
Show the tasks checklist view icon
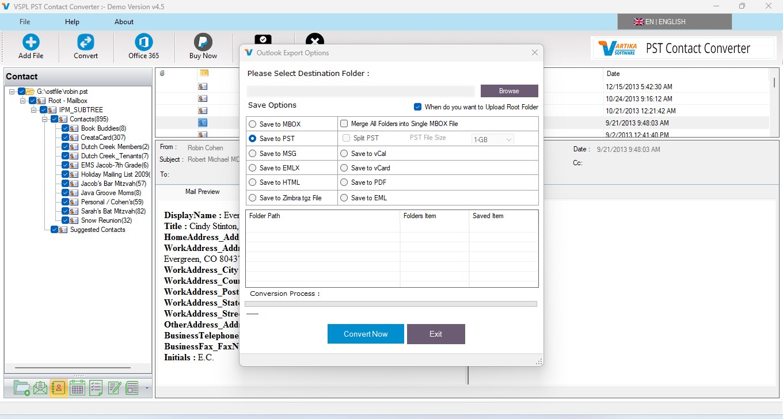click(96, 388)
